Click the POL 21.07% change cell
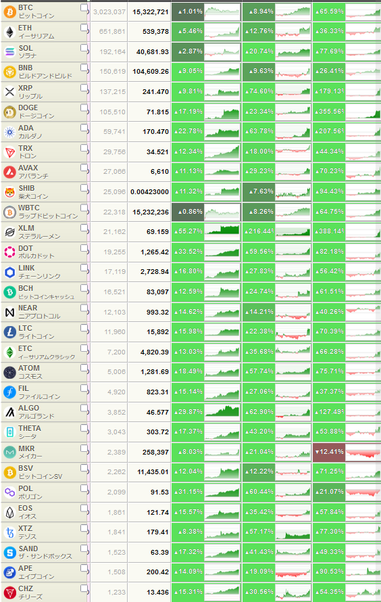The height and width of the screenshot is (602, 381). click(329, 492)
